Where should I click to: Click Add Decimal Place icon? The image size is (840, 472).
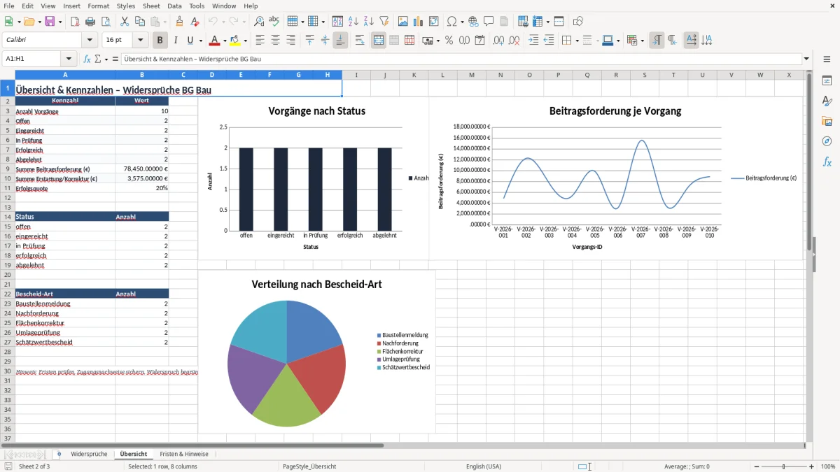pyautogui.click(x=499, y=41)
